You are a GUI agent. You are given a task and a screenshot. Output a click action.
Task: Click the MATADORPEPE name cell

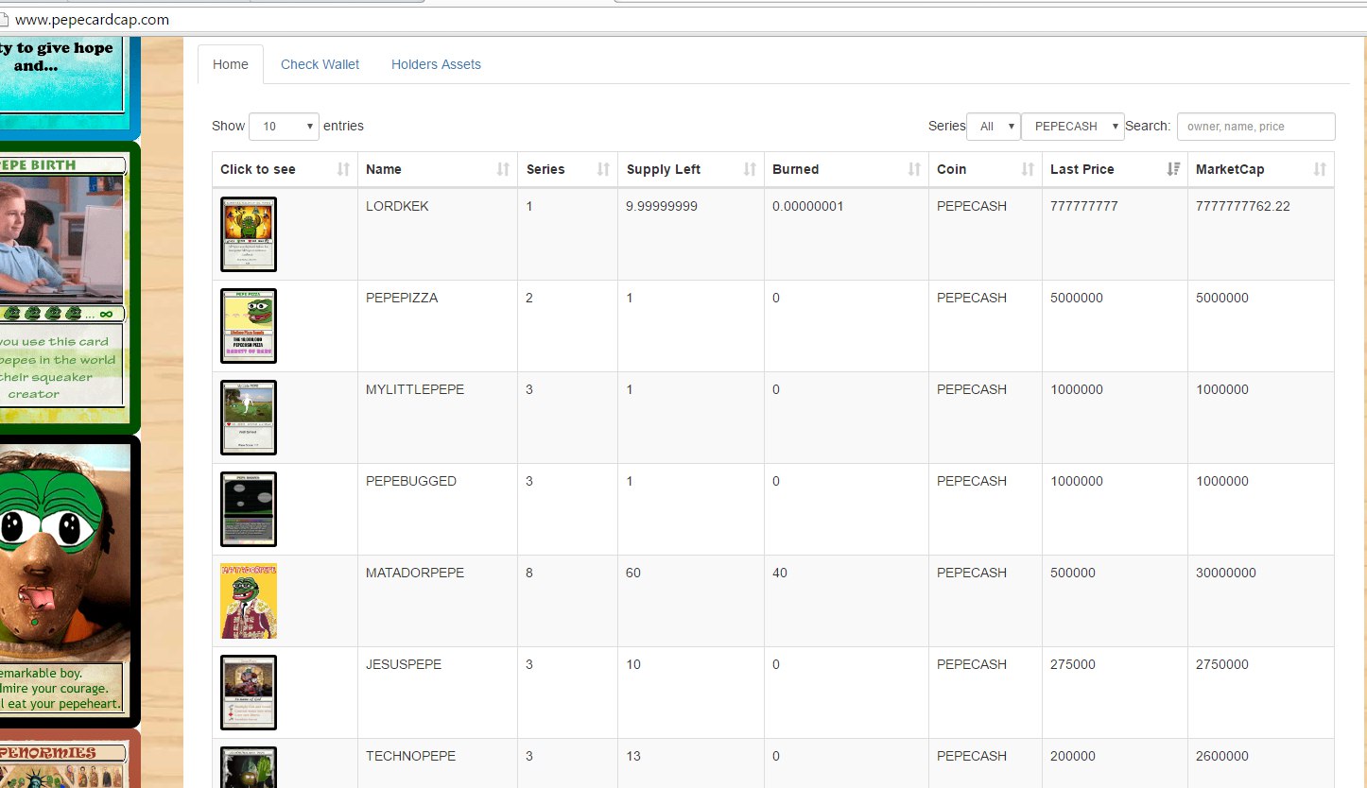(x=437, y=601)
